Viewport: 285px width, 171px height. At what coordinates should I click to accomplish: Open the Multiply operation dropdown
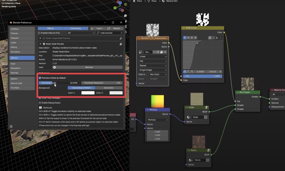pos(158,120)
